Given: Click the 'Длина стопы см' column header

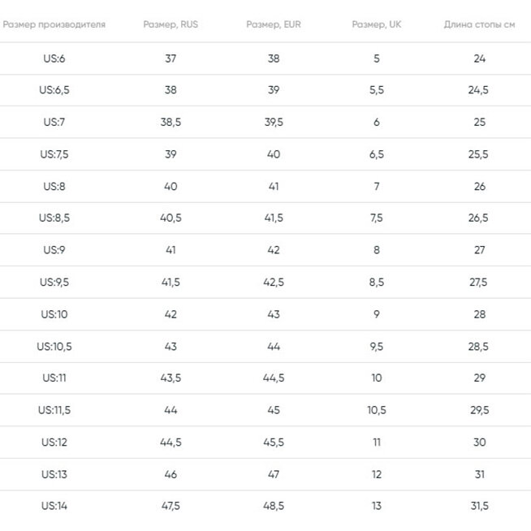Looking at the screenshot, I should tap(479, 24).
